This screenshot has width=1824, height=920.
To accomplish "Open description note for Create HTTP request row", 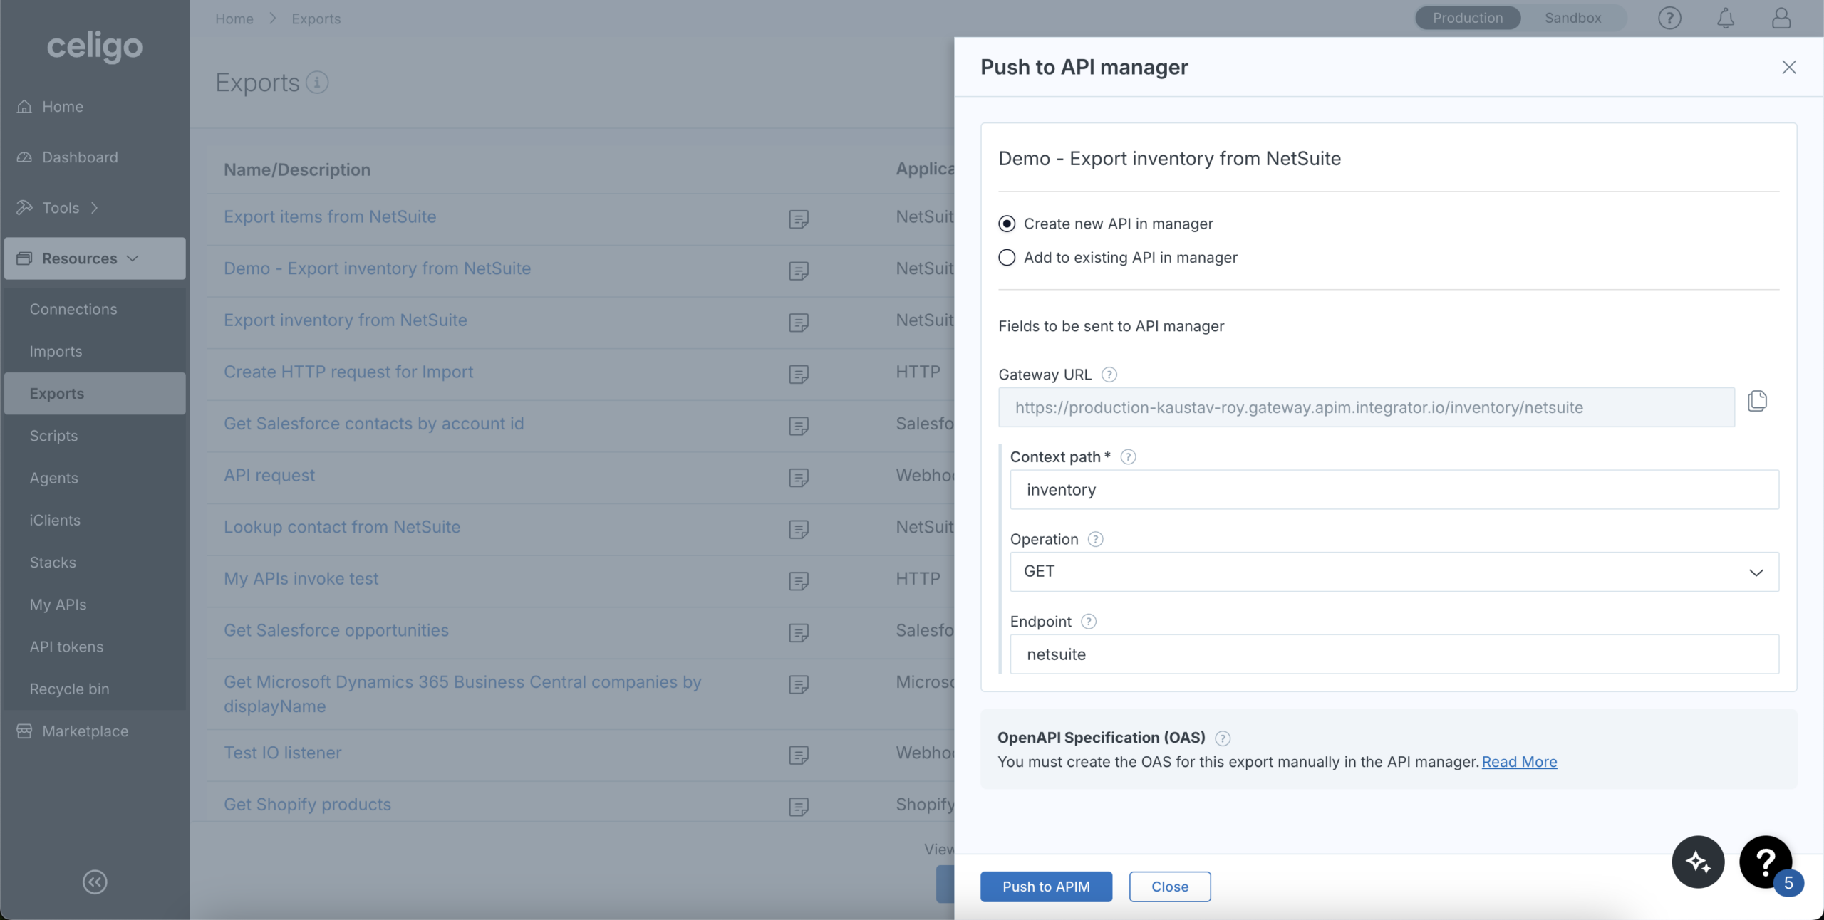I will click(798, 375).
